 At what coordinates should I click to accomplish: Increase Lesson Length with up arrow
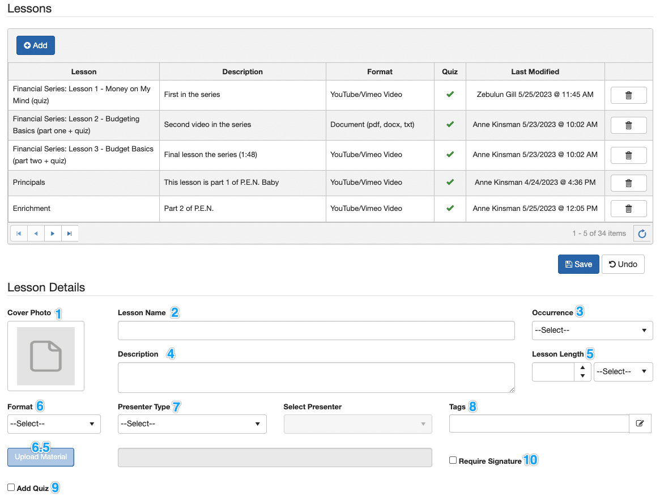click(582, 367)
